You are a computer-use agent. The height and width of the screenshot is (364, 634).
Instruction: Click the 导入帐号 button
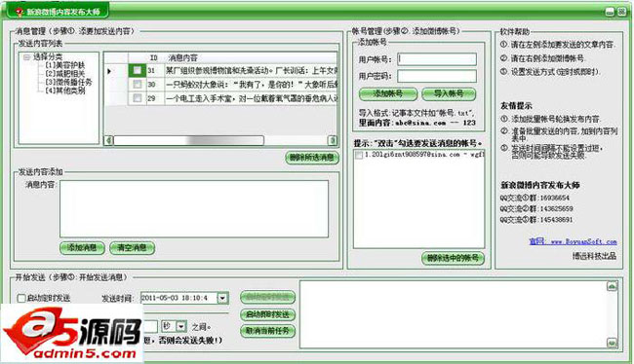coord(449,94)
